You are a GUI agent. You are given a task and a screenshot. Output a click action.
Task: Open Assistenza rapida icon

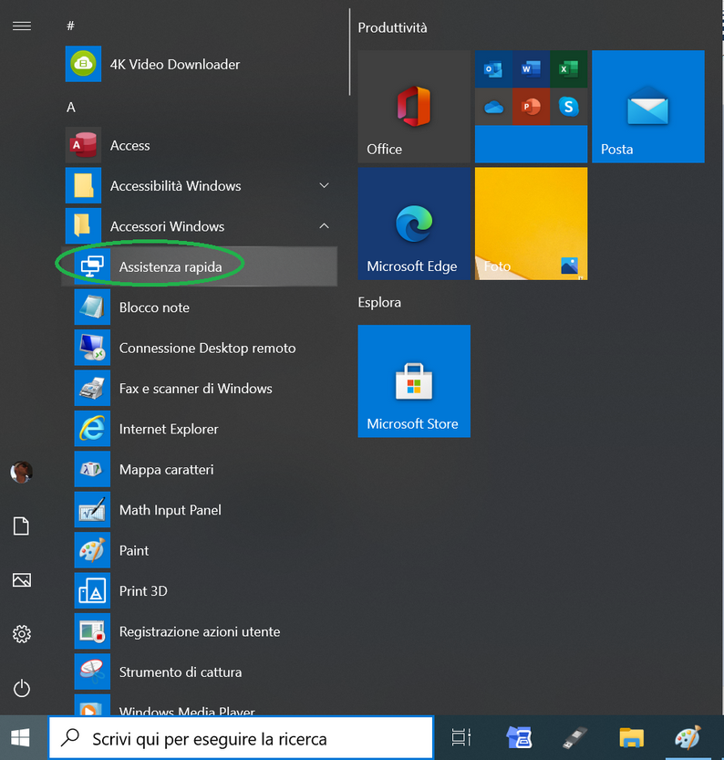(x=92, y=266)
